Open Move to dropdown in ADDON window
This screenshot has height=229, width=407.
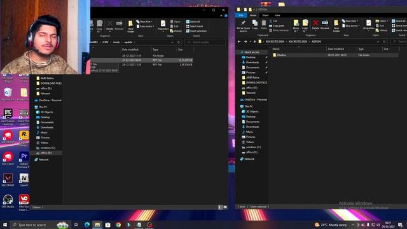pos(296,25)
